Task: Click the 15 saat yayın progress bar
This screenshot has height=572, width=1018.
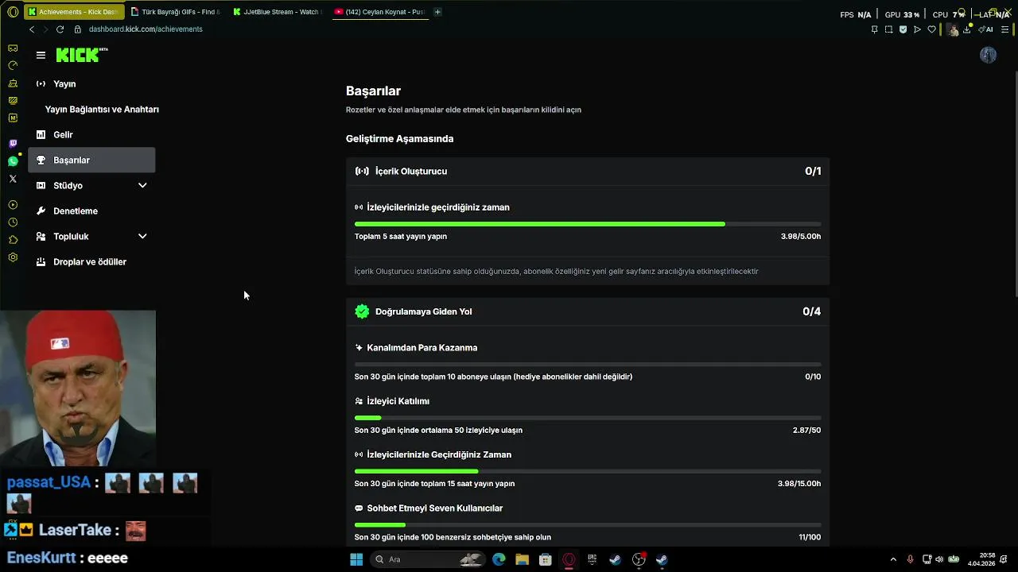Action: click(588, 471)
